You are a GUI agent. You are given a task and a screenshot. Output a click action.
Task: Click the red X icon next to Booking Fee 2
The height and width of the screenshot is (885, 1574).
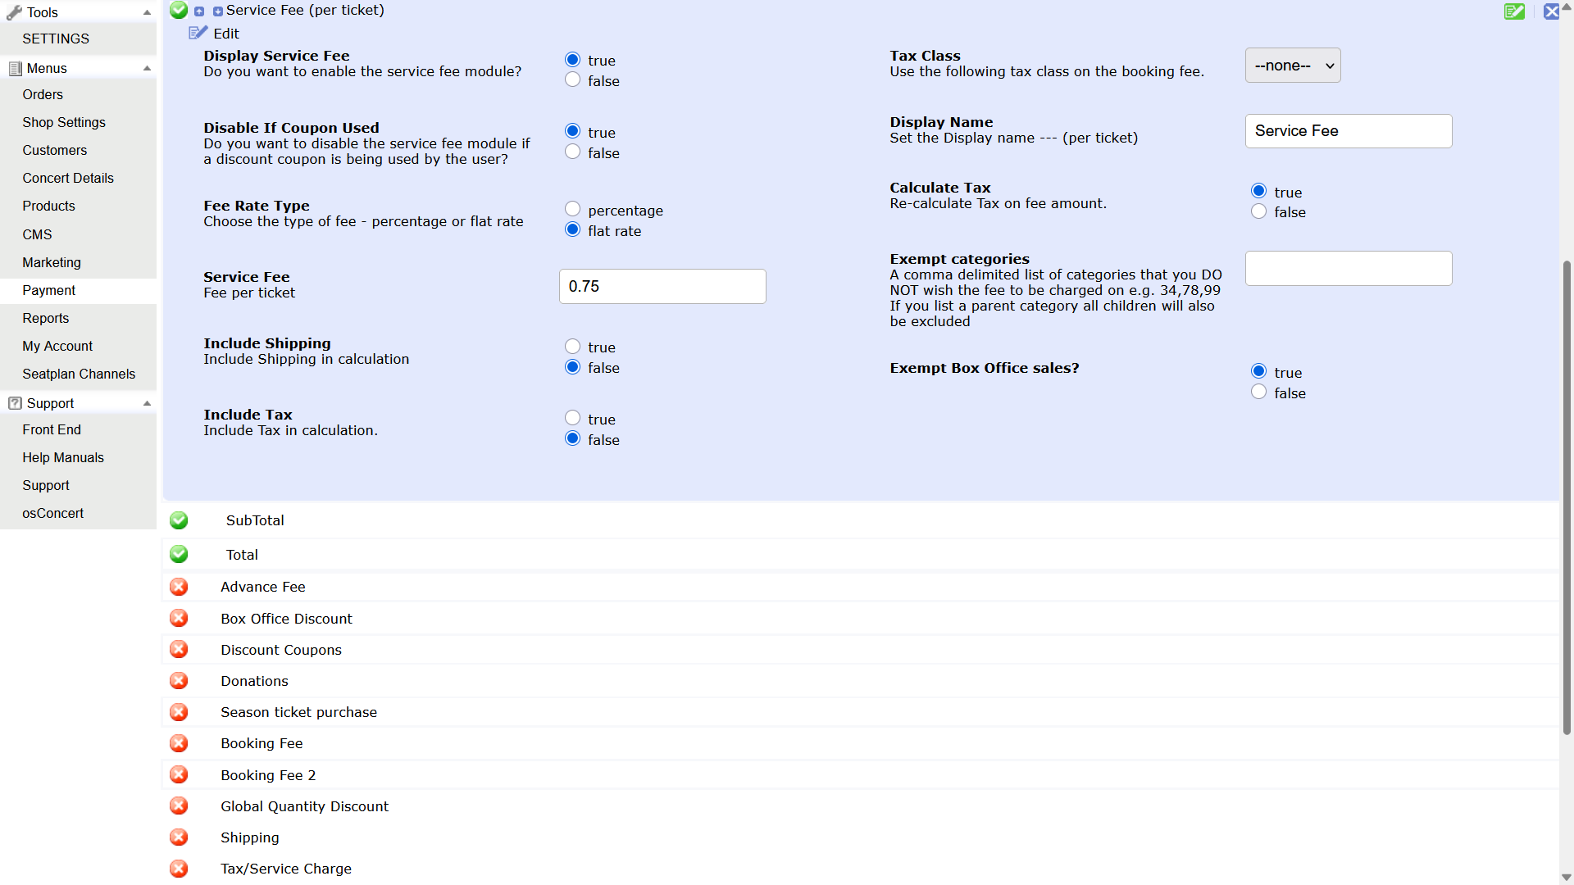(179, 775)
